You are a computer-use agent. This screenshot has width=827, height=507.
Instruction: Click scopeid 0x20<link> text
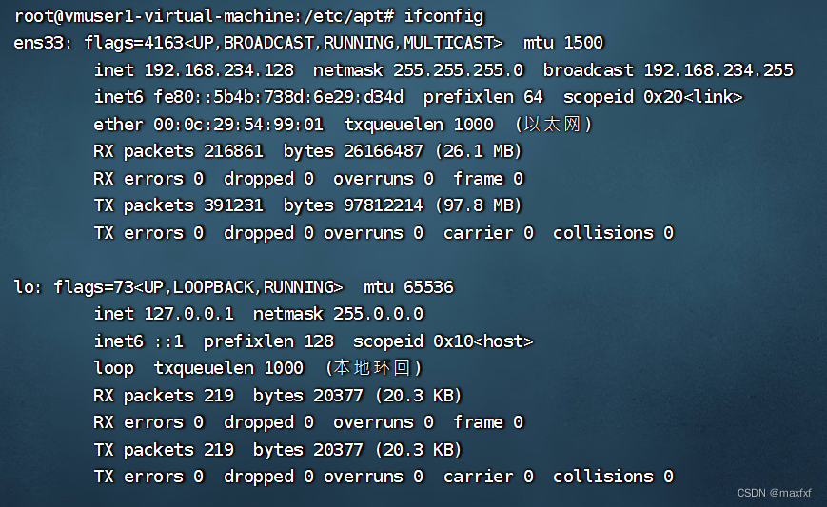pyautogui.click(x=653, y=97)
